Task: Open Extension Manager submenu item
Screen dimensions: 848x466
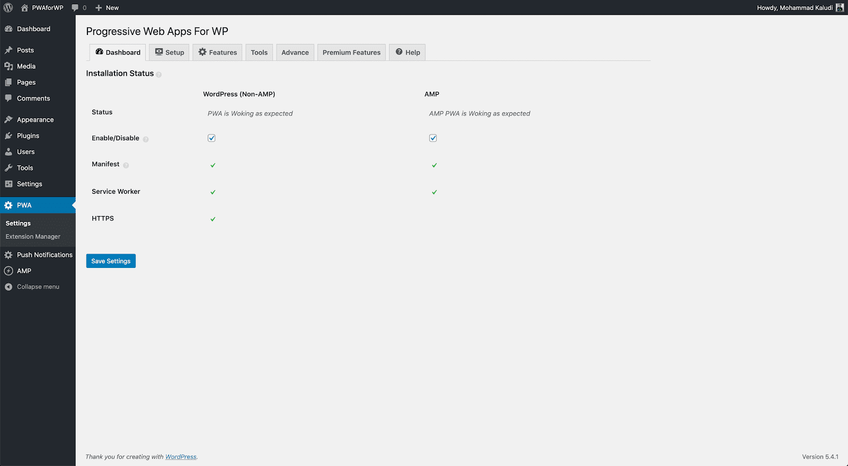Action: coord(33,237)
